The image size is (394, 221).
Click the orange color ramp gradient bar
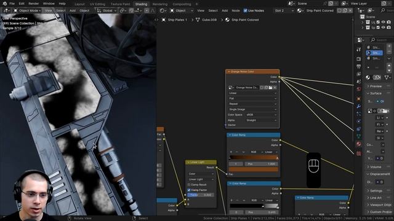(253, 158)
